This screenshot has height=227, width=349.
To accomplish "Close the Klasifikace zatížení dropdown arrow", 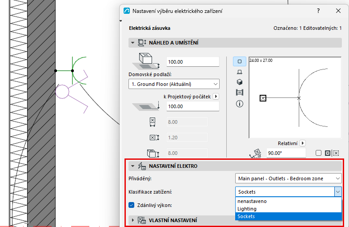I will [x=338, y=192].
